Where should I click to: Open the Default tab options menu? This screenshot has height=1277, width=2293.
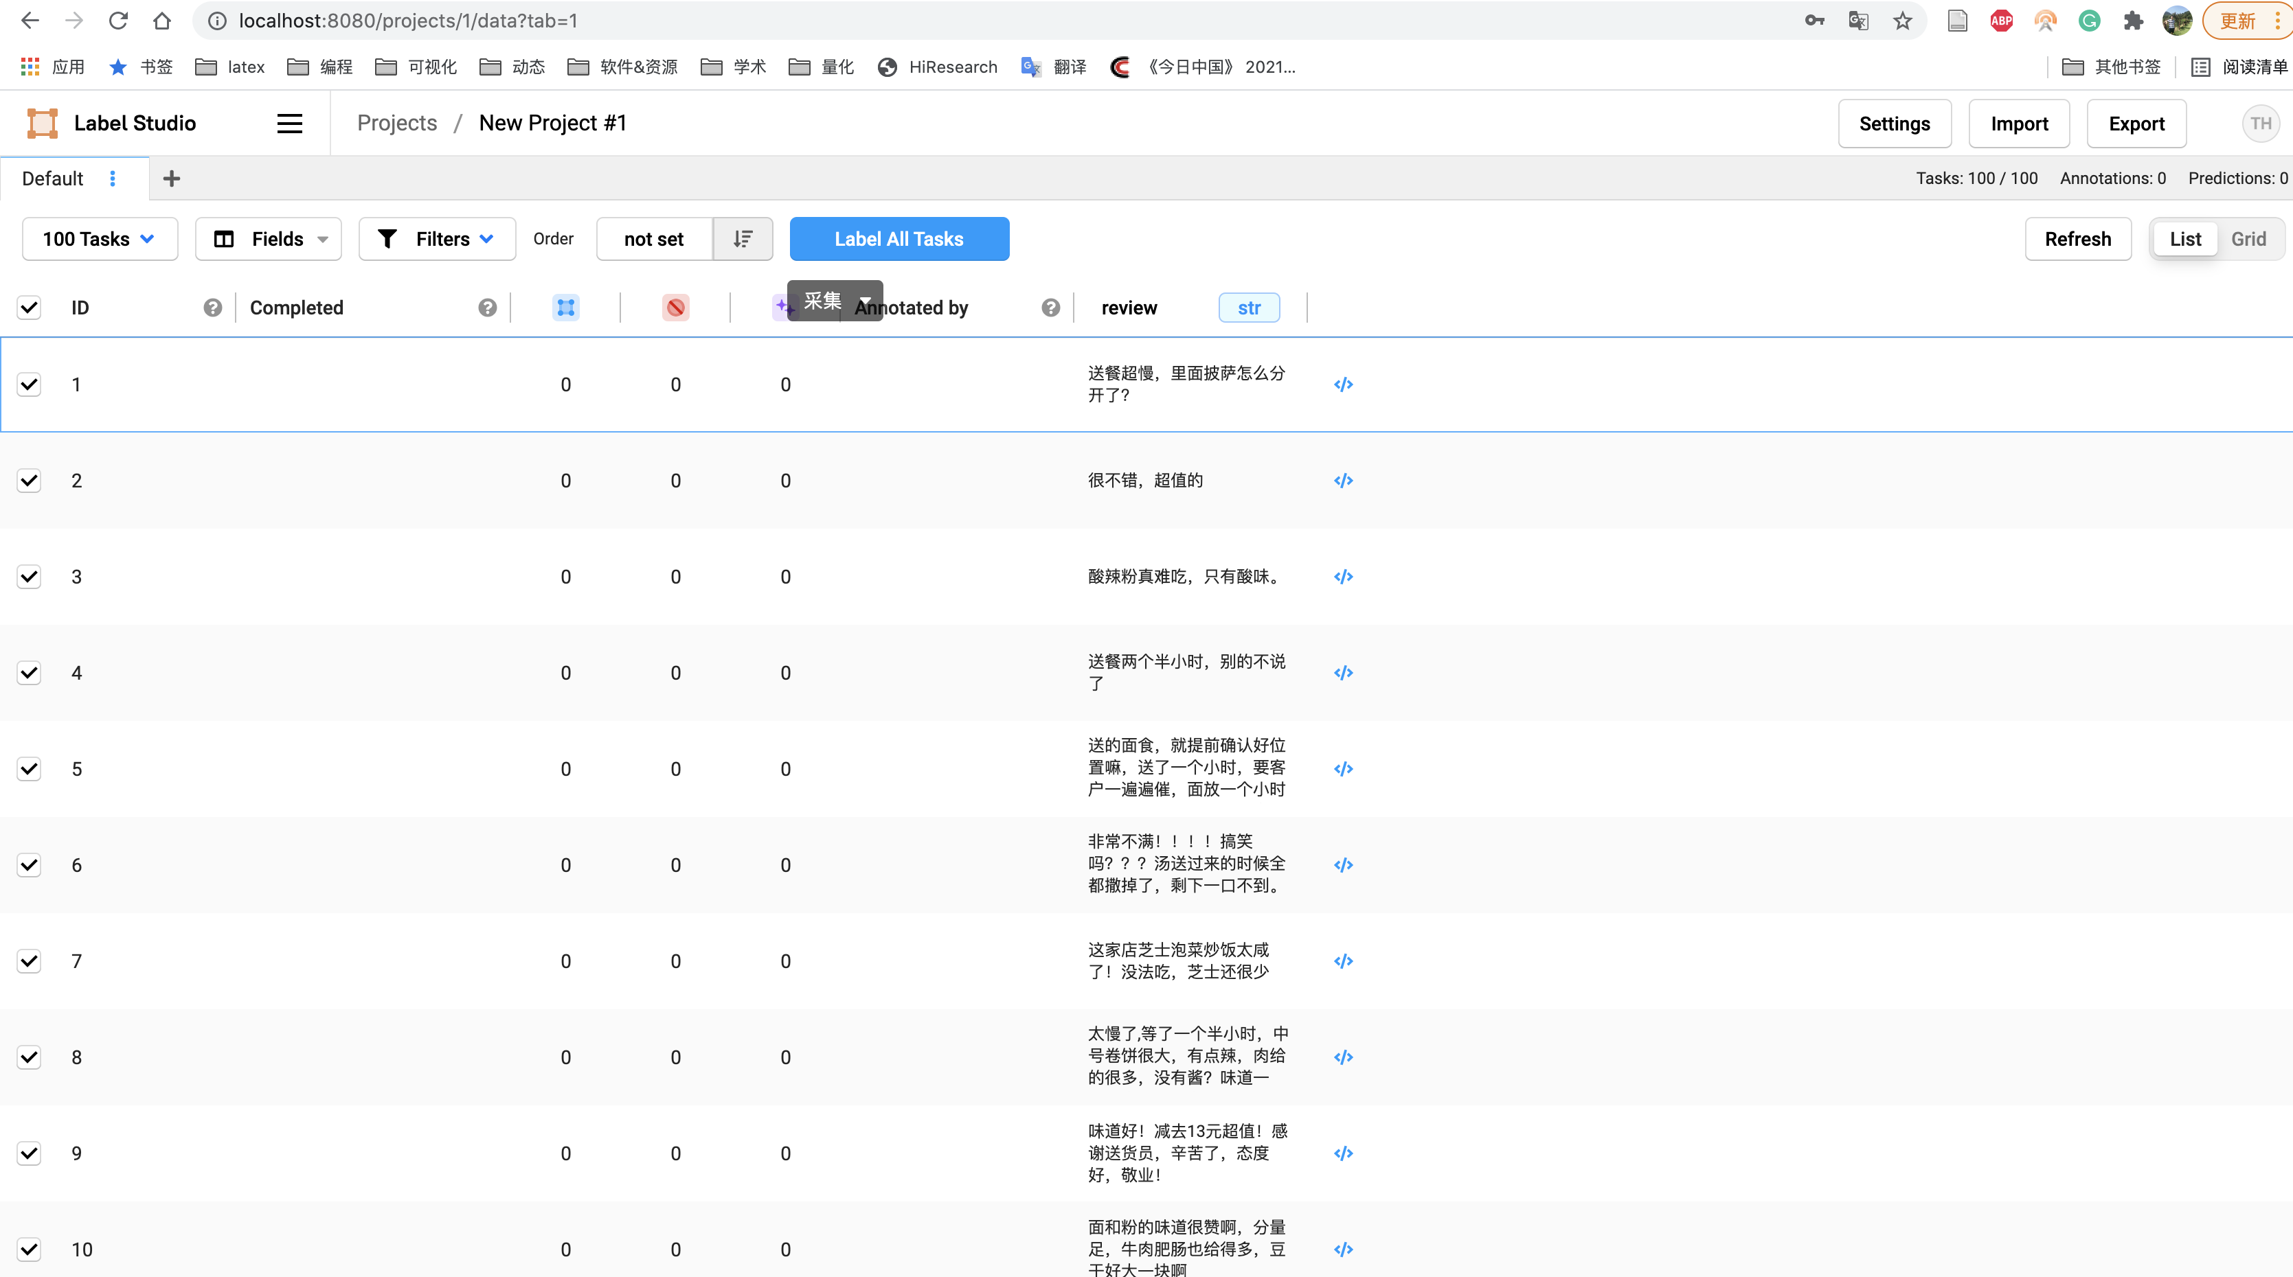[x=113, y=178]
